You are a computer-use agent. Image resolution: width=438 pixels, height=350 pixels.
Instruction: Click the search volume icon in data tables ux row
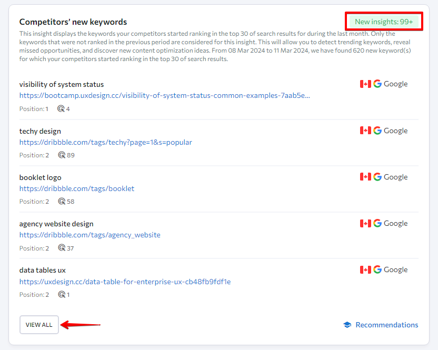pyautogui.click(x=62, y=294)
